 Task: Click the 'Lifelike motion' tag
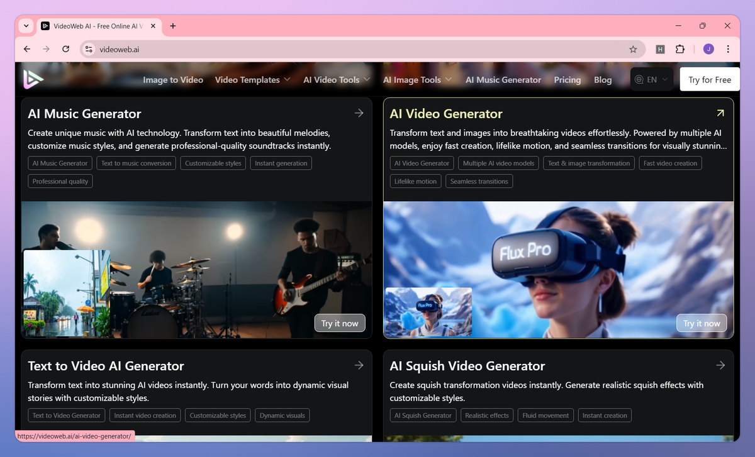pyautogui.click(x=415, y=181)
